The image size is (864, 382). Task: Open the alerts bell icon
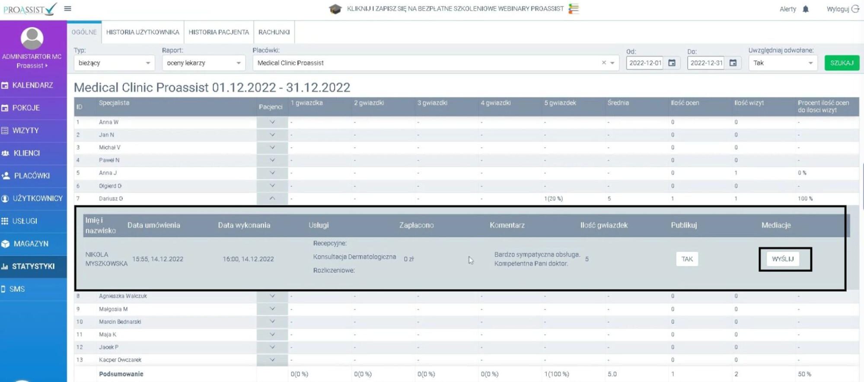pyautogui.click(x=805, y=9)
